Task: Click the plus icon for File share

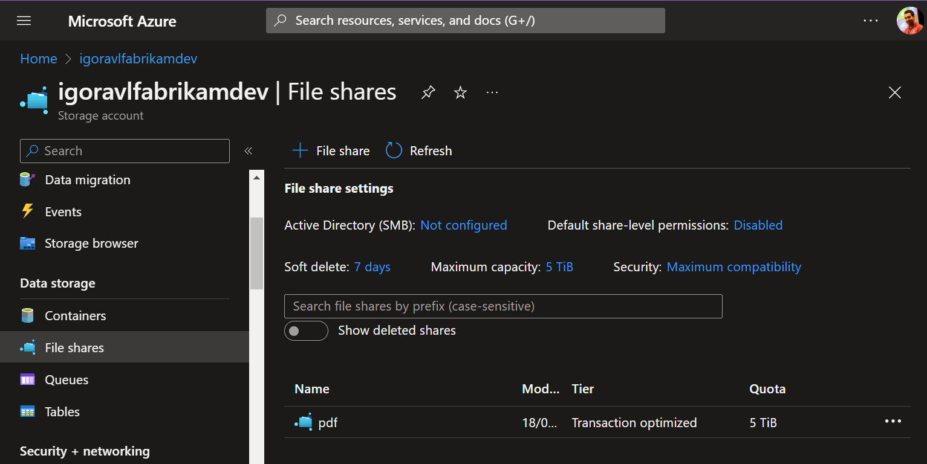Action: 300,150
